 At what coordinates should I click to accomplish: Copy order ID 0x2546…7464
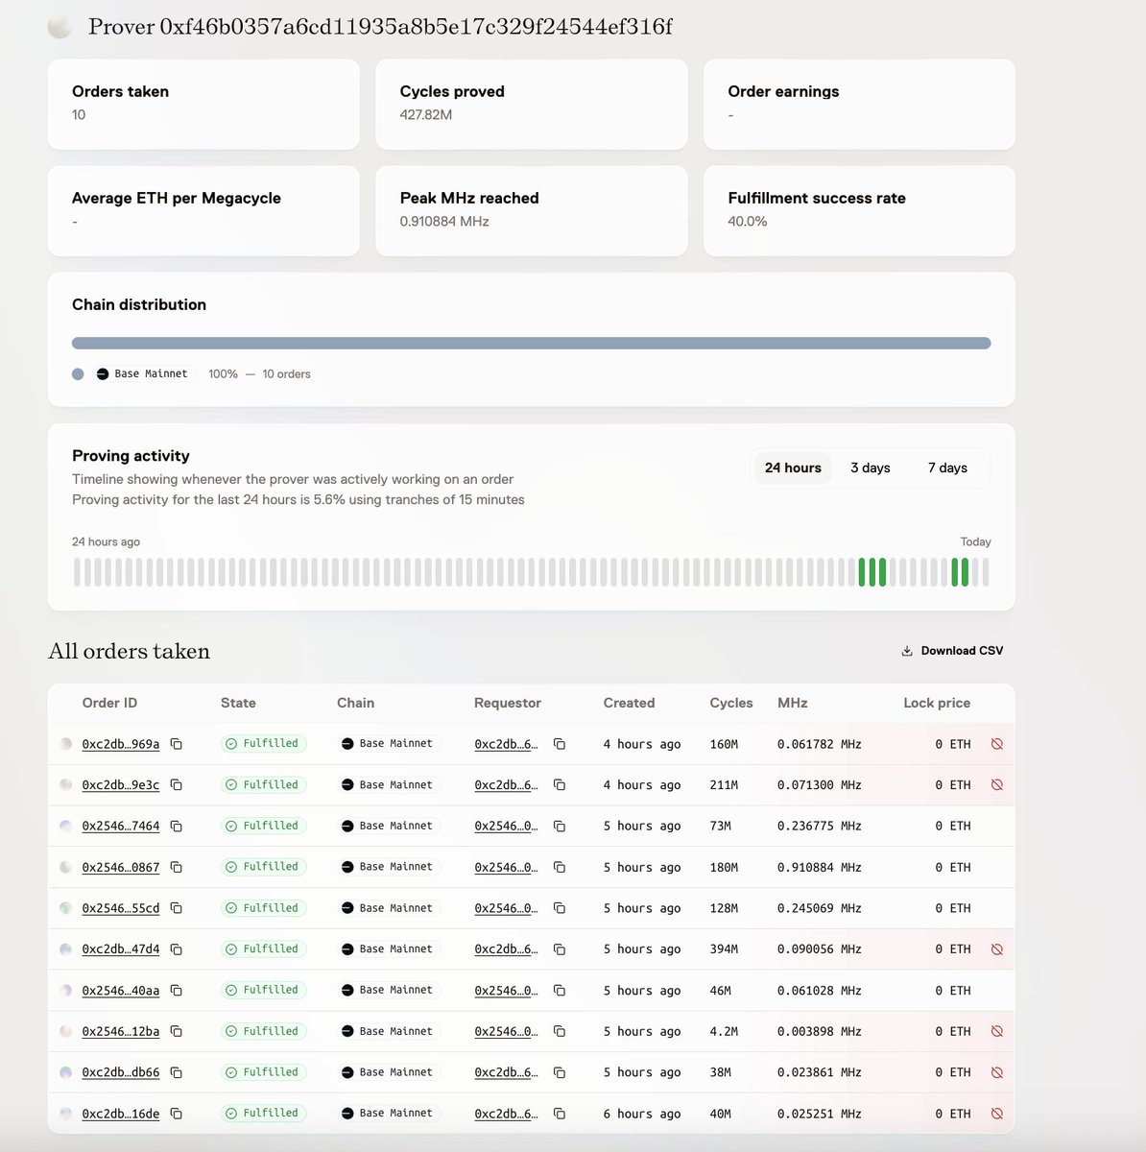point(177,826)
